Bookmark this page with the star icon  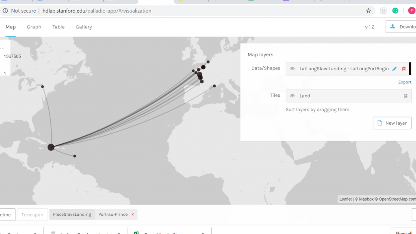click(368, 11)
